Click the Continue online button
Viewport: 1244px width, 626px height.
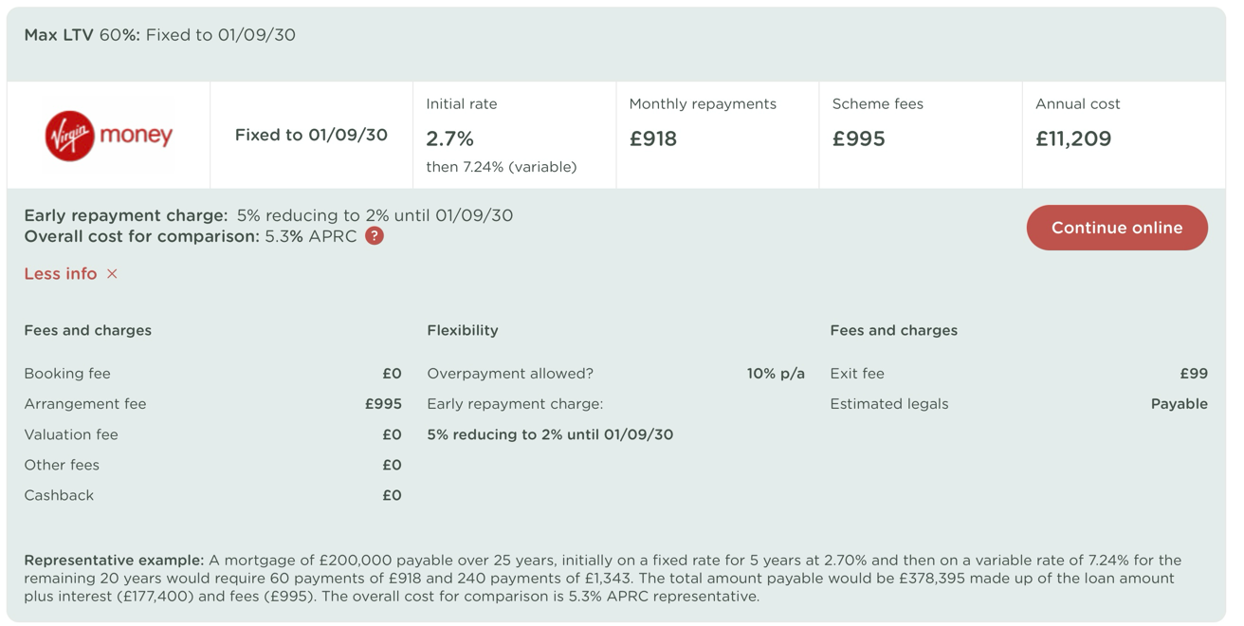pos(1117,228)
